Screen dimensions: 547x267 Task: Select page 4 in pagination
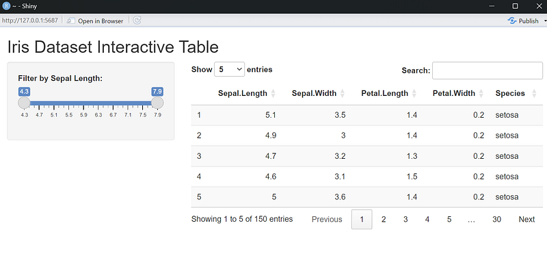(427, 220)
